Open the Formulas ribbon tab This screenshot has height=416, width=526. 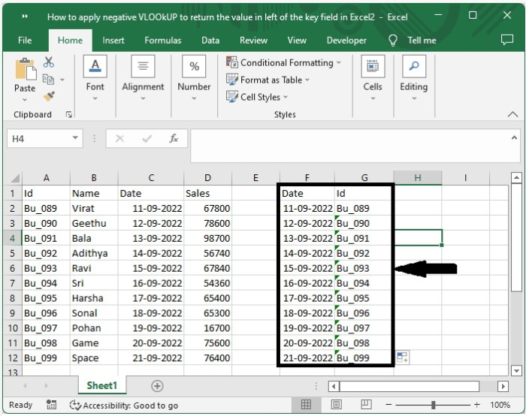click(x=162, y=41)
